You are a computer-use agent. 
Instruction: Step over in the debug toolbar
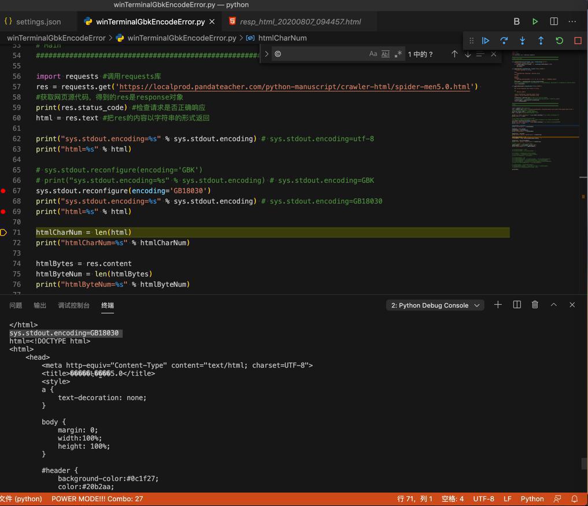pyautogui.click(x=504, y=40)
